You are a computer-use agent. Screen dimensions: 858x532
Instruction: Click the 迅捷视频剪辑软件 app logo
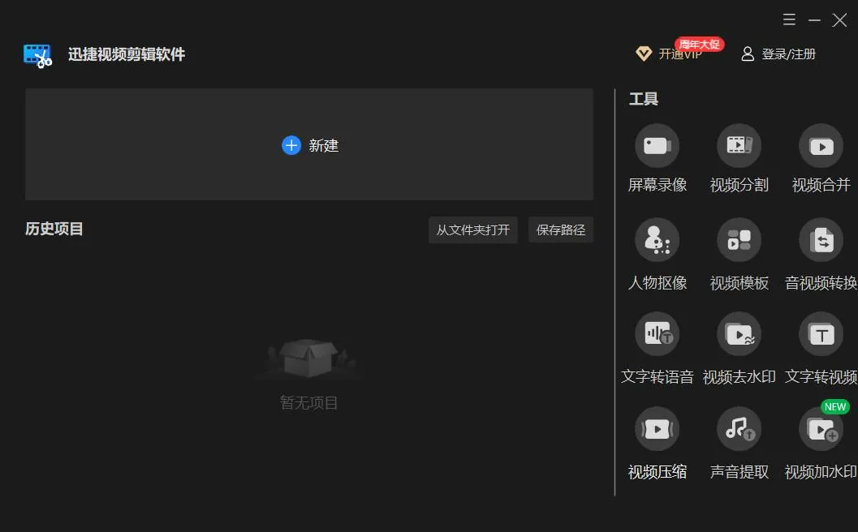pyautogui.click(x=38, y=56)
